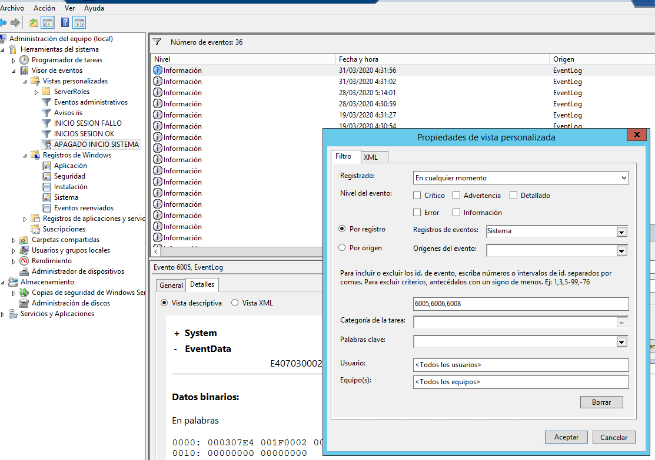Click the Rendimiento icon

(x=24, y=261)
